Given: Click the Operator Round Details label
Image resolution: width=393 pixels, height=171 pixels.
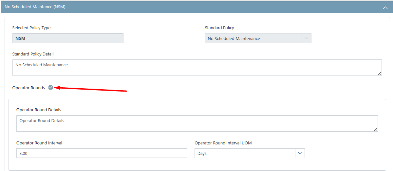Looking at the screenshot, I should pyautogui.click(x=39, y=110).
